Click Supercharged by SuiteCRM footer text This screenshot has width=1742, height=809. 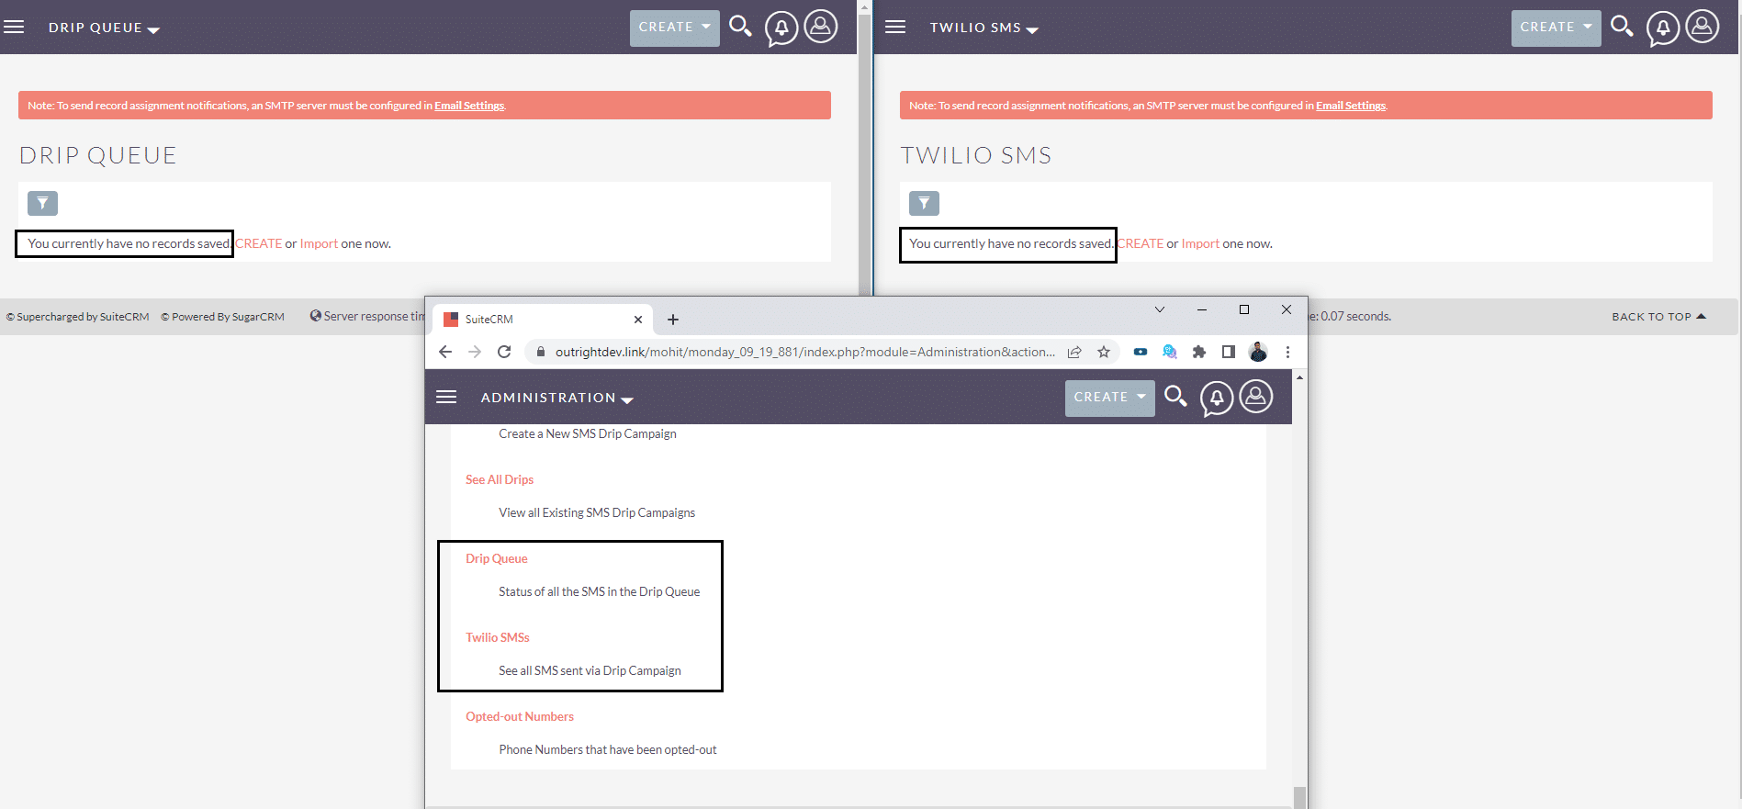(78, 317)
